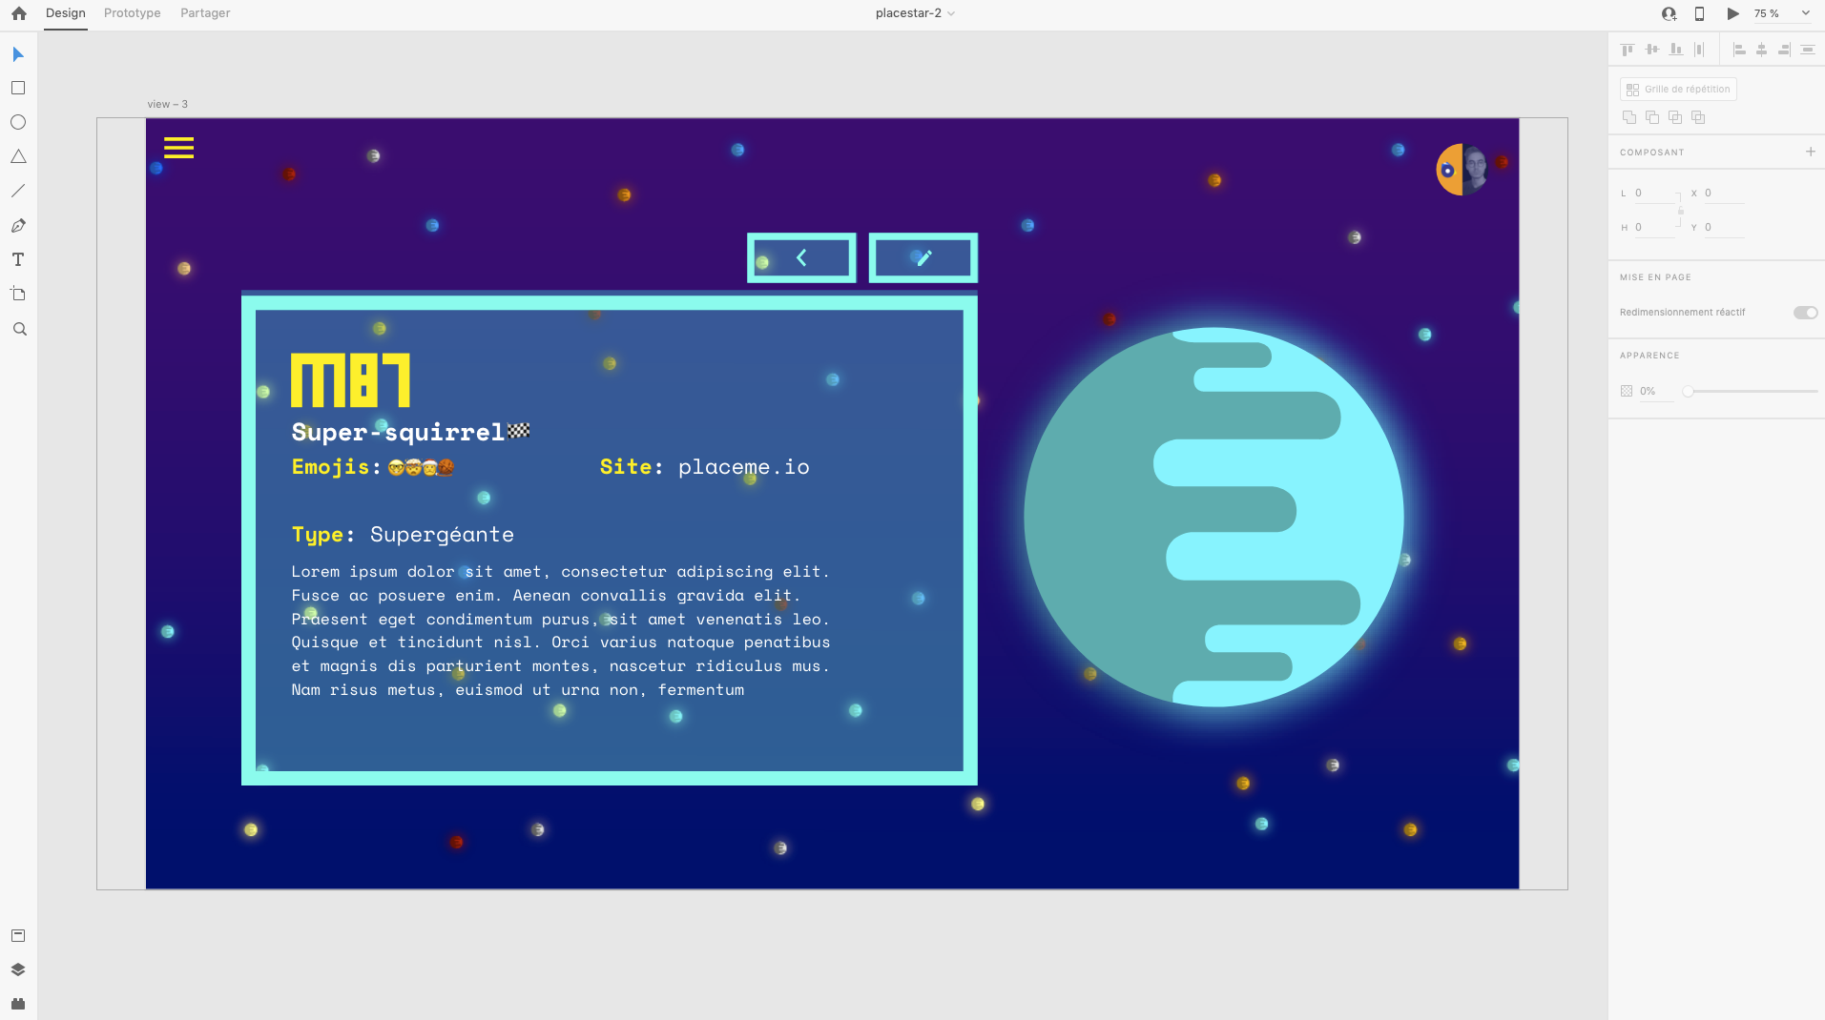Select the Lorem ipsum paragraph
Screen dimensions: 1825x1020
pos(561,630)
